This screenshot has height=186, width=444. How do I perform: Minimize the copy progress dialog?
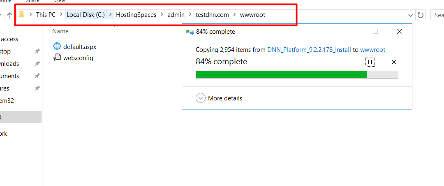tap(351, 31)
